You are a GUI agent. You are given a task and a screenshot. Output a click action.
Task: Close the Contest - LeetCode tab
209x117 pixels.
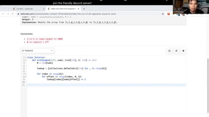44,9
